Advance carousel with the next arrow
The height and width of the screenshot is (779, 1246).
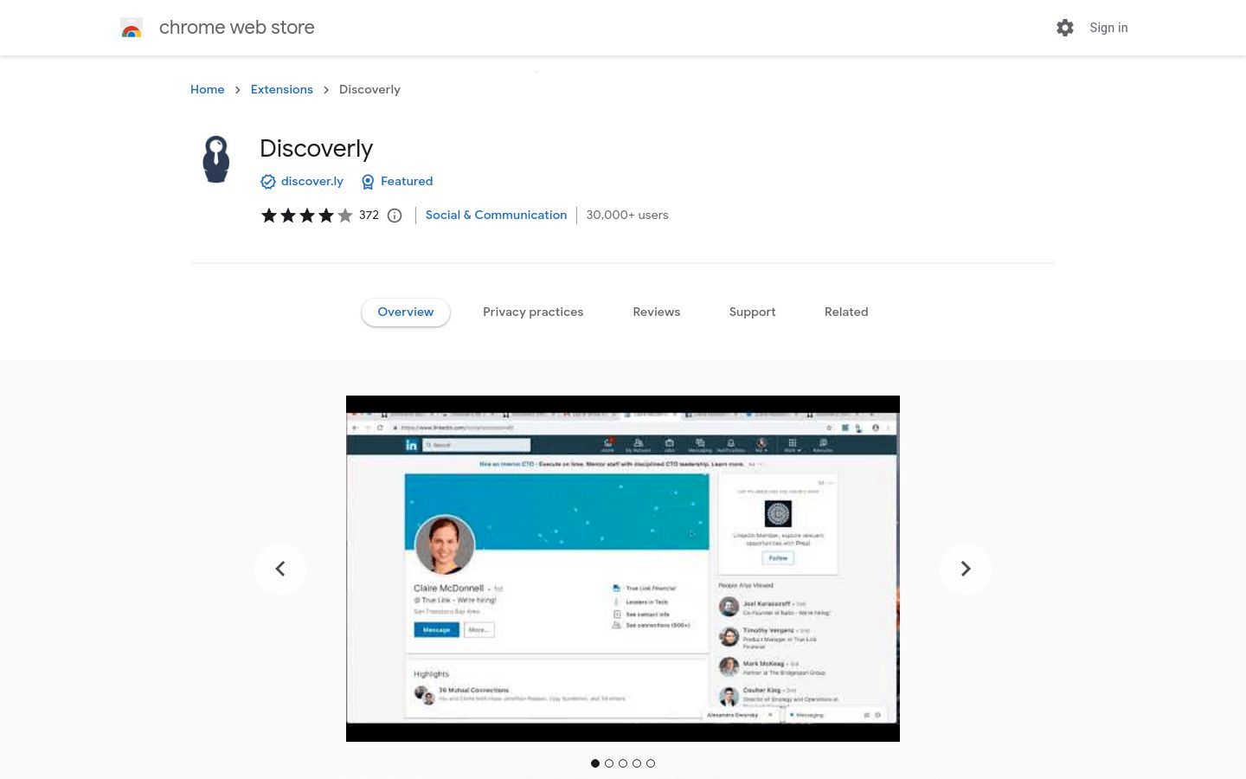[966, 568]
